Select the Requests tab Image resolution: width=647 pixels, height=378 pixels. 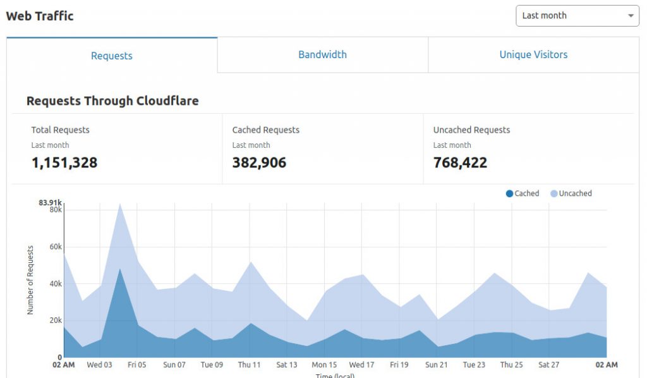tap(112, 56)
